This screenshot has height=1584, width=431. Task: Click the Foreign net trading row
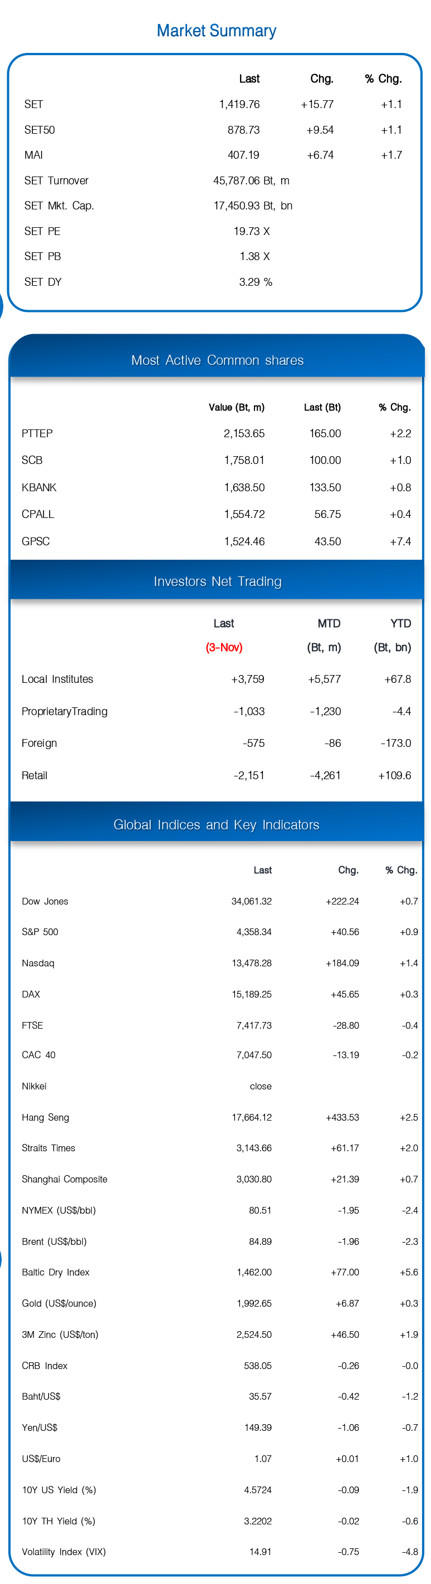point(217,743)
